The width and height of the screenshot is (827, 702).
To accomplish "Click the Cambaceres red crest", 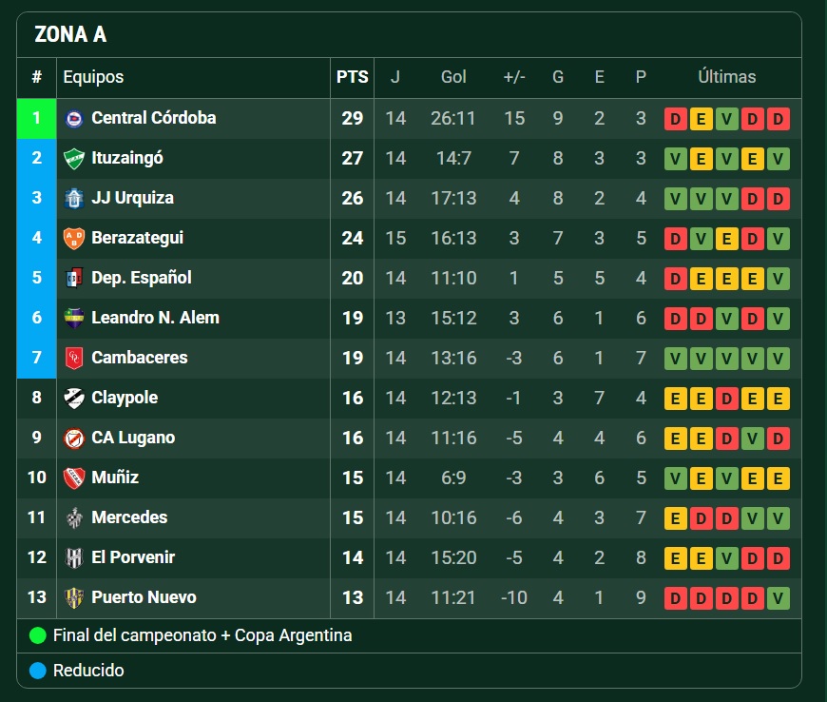I will pyautogui.click(x=74, y=359).
